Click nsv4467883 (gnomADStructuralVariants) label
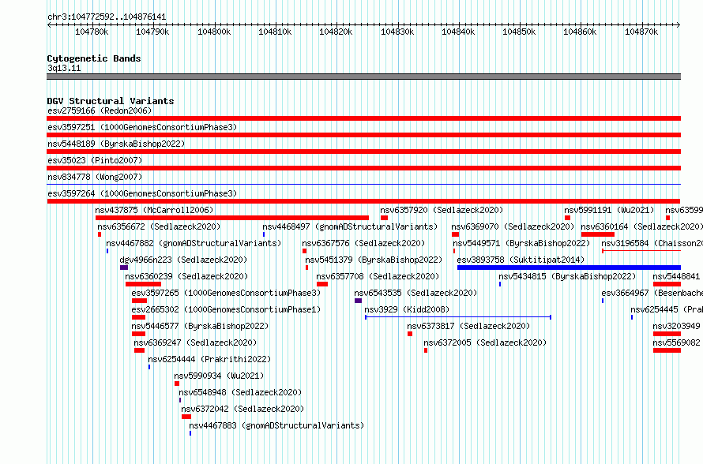 pyautogui.click(x=276, y=425)
